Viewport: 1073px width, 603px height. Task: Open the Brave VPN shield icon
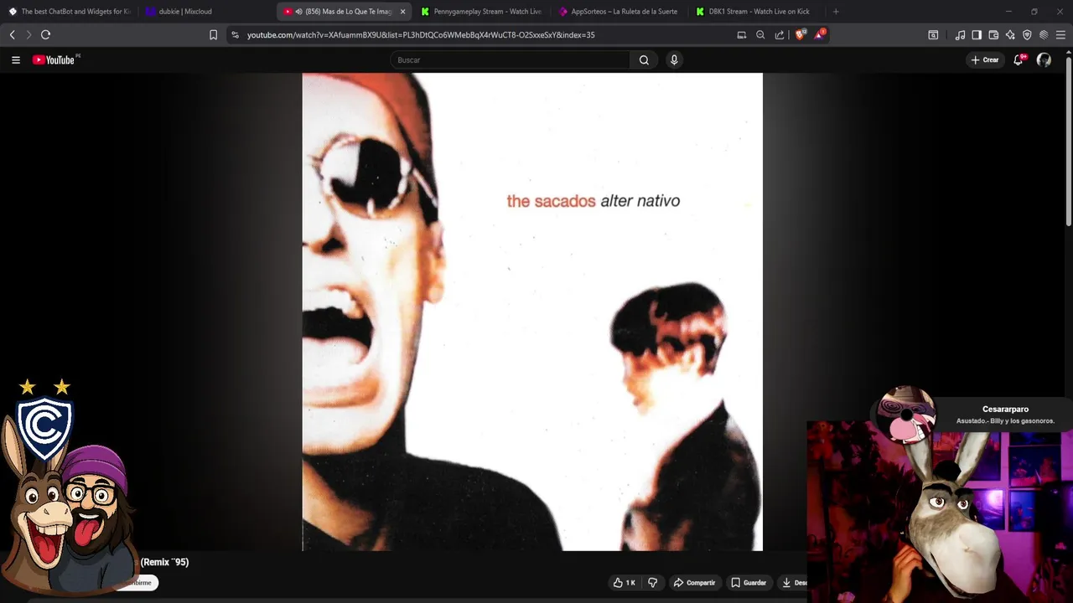point(1027,34)
